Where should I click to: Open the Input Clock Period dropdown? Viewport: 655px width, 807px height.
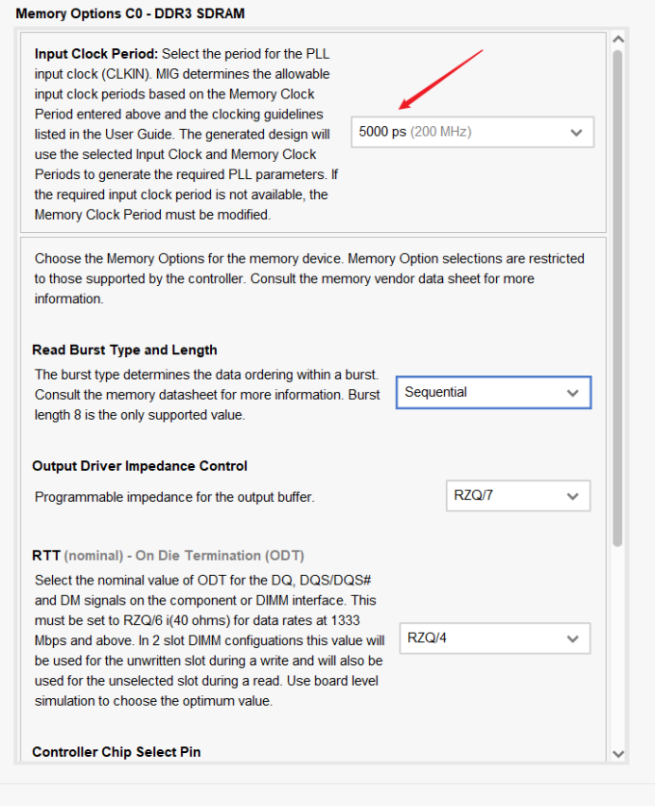[471, 133]
